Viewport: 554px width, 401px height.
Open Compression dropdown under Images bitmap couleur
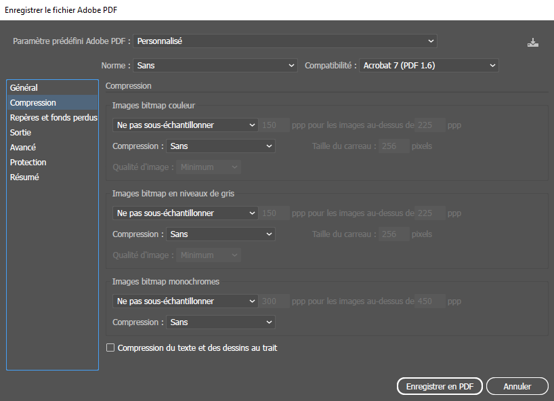click(x=221, y=146)
